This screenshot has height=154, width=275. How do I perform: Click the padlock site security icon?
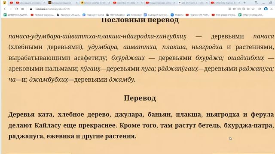31,9
